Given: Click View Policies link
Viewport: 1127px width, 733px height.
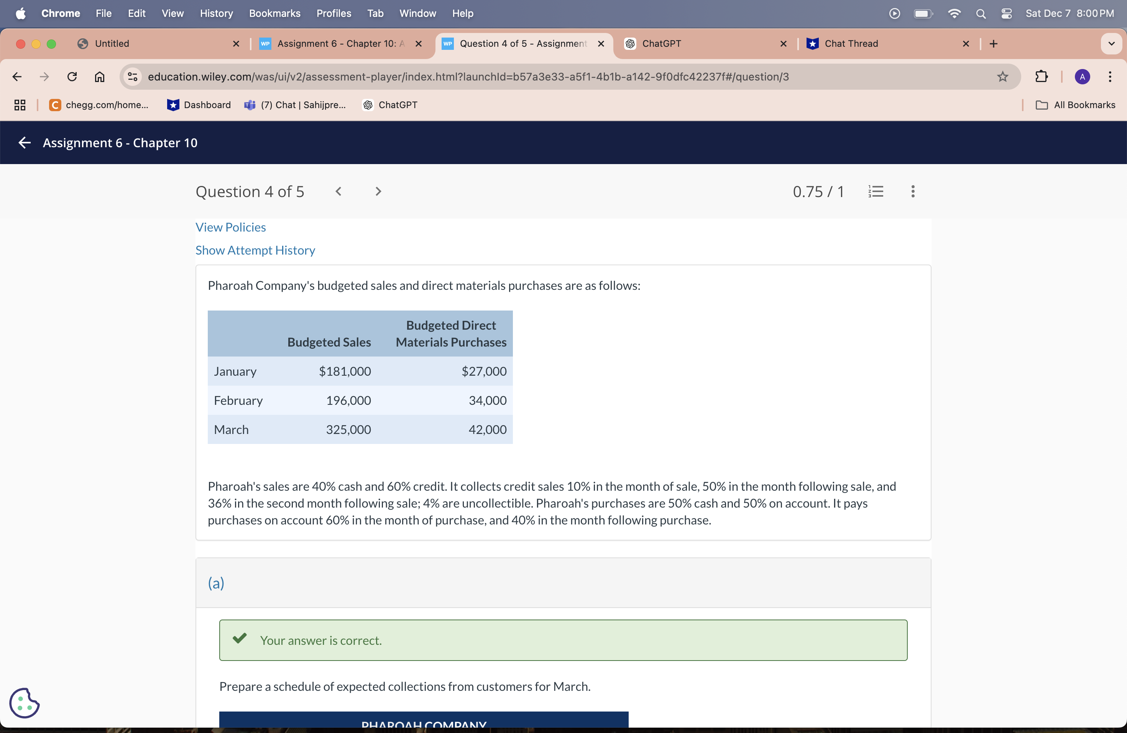Looking at the screenshot, I should [x=231, y=227].
